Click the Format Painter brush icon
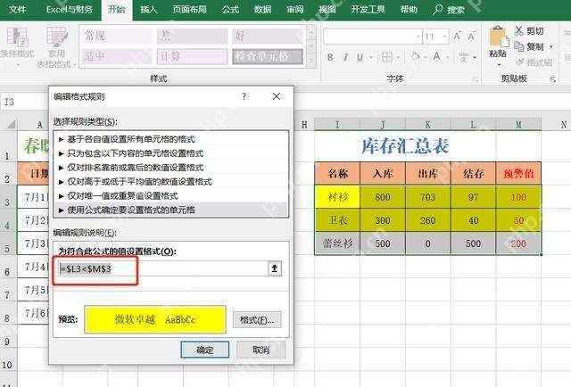Viewport: 571px width, 387px height. pos(520,62)
